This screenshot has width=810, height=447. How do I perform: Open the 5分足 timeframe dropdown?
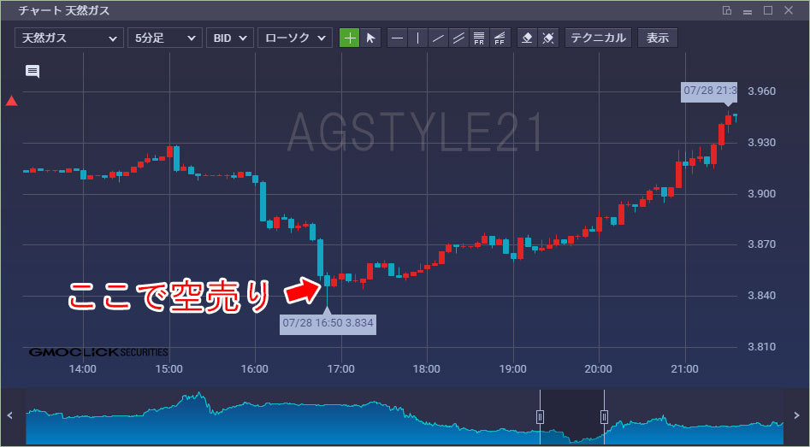click(x=165, y=38)
